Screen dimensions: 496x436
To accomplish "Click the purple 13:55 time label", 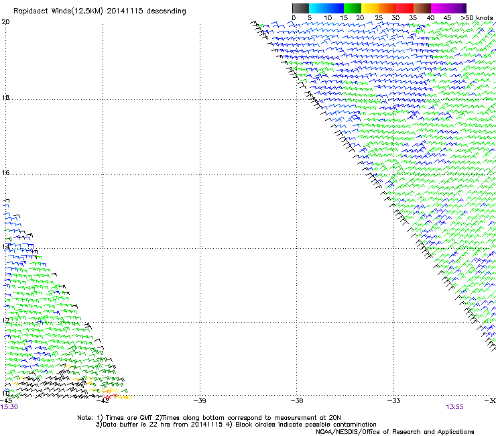I will click(x=454, y=407).
